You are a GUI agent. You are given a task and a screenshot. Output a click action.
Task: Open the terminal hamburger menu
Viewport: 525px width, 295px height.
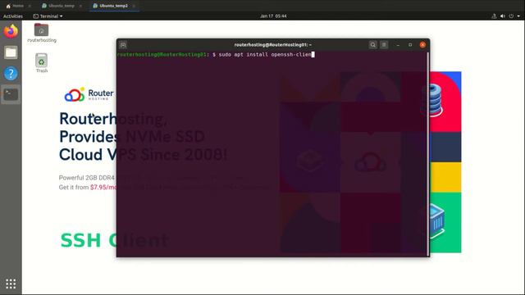click(384, 45)
